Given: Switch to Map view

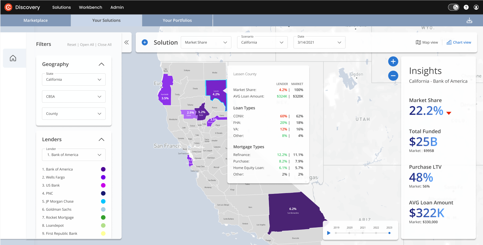Looking at the screenshot, I should point(427,42).
